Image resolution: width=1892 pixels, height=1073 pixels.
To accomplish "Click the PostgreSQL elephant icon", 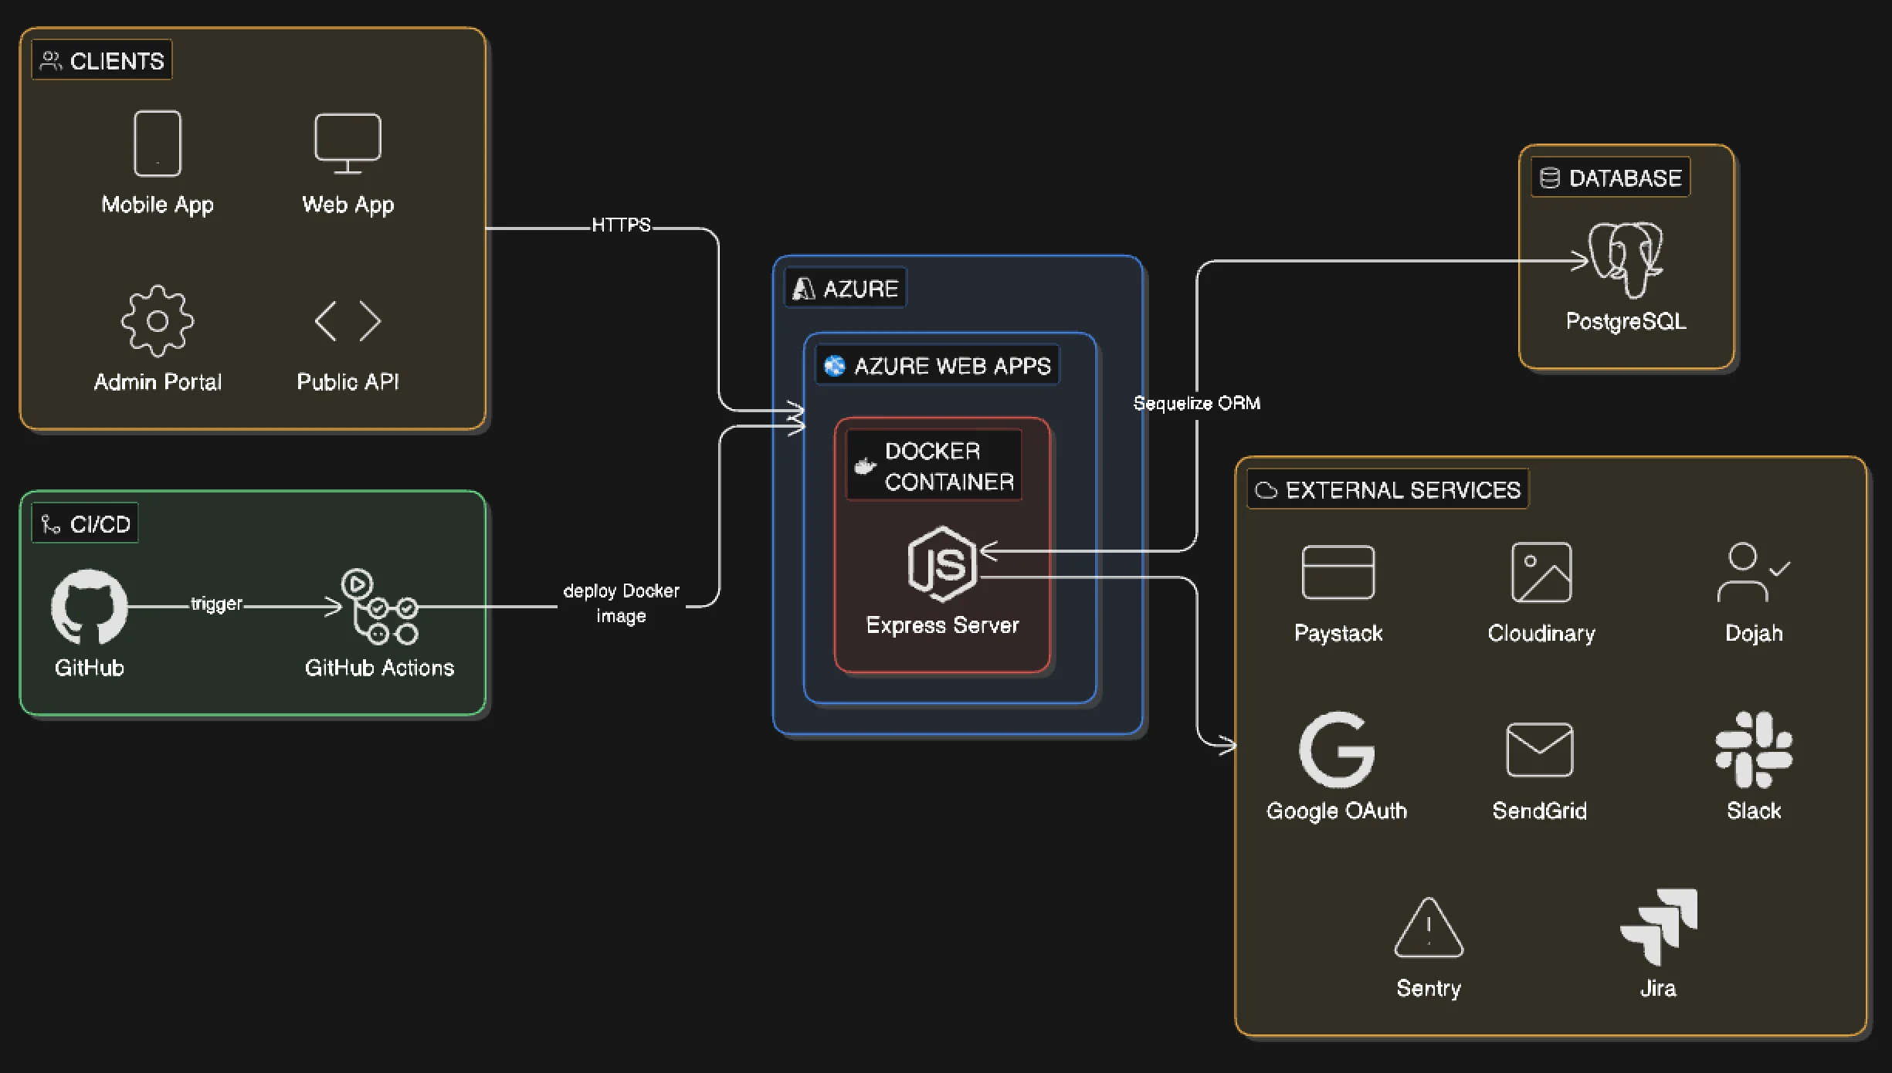I will click(x=1626, y=260).
